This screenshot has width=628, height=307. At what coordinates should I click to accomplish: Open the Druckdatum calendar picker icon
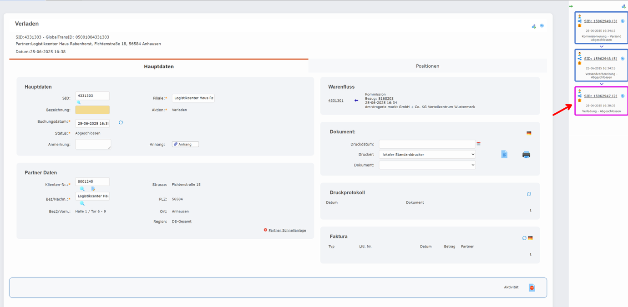(x=479, y=144)
